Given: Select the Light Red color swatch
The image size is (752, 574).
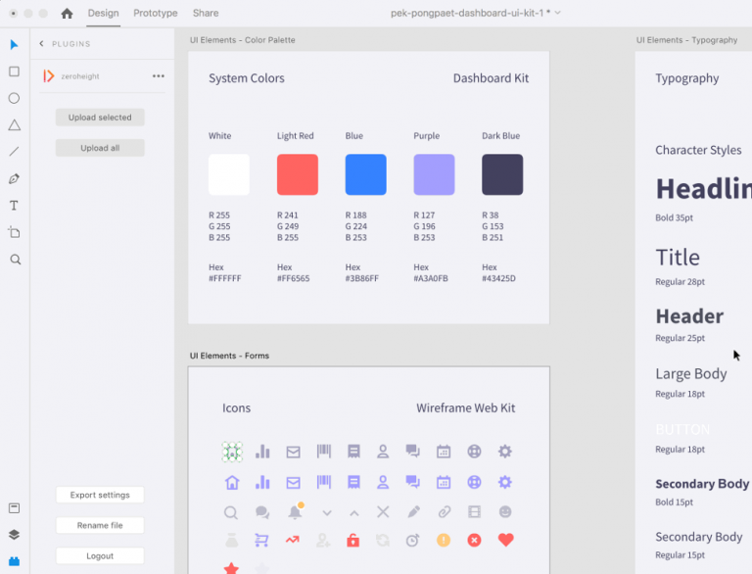Looking at the screenshot, I should pos(297,174).
